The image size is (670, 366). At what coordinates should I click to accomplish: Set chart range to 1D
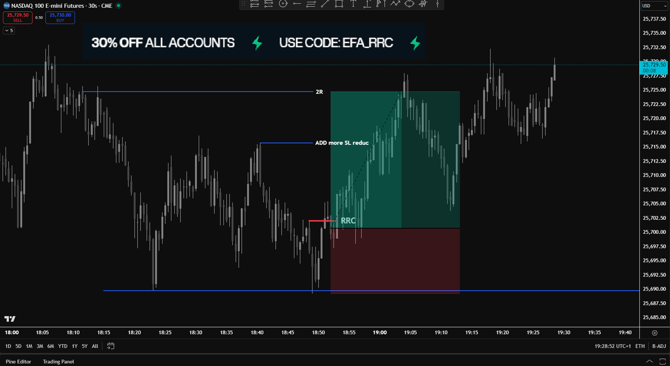pyautogui.click(x=8, y=346)
